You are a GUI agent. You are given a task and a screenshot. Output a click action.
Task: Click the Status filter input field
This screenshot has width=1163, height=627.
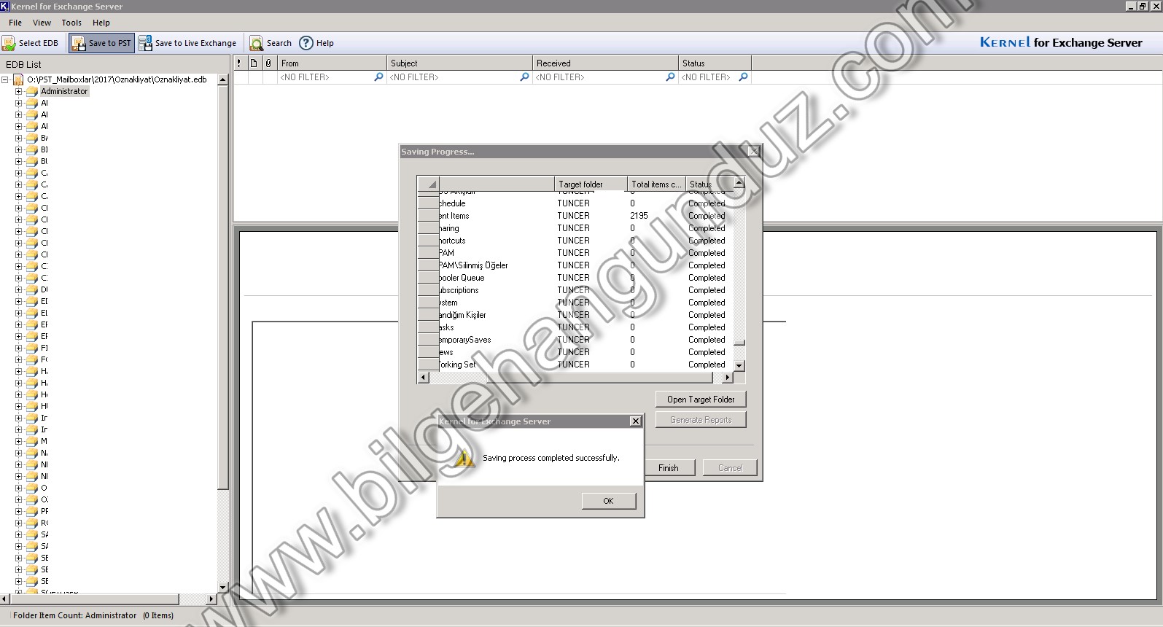(x=707, y=77)
